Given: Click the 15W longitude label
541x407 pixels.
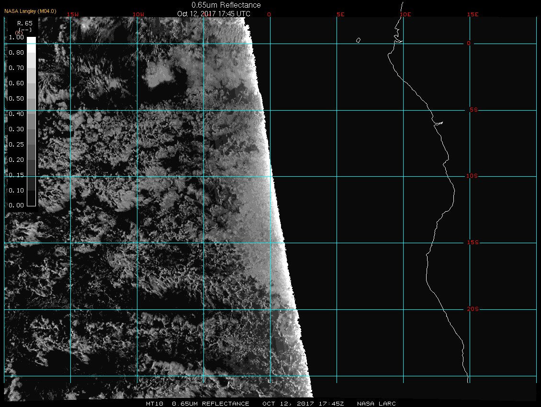Looking at the screenshot, I should pos(73,14).
